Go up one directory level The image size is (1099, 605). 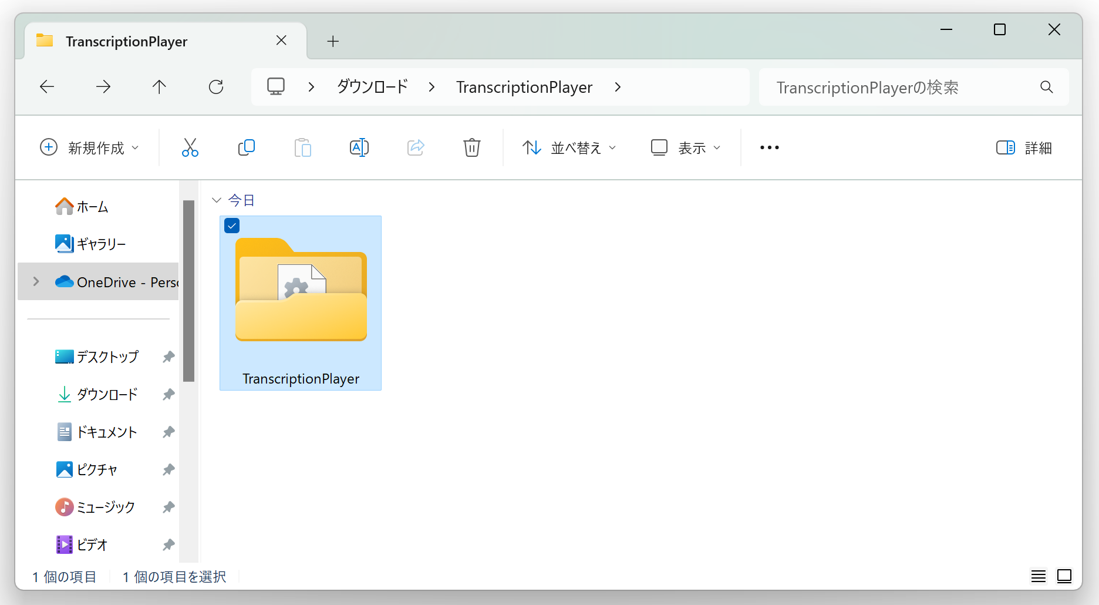(x=159, y=87)
